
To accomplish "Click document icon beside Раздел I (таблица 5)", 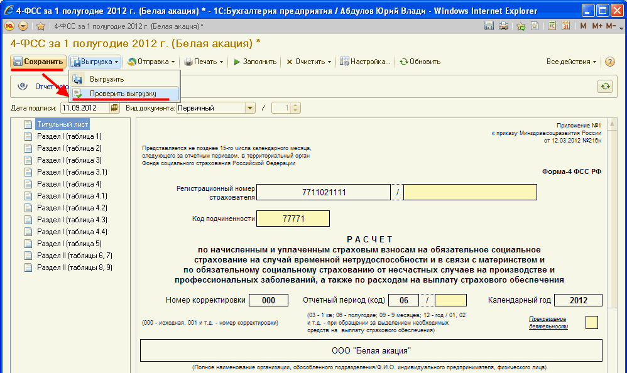I will [28, 244].
